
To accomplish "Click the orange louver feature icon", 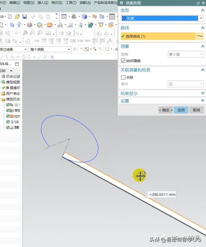I will click(x=50, y=25).
